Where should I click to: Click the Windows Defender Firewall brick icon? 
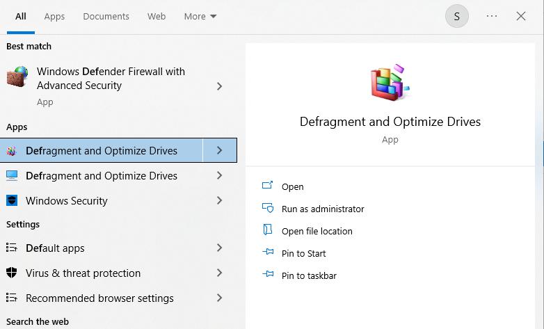[17, 77]
